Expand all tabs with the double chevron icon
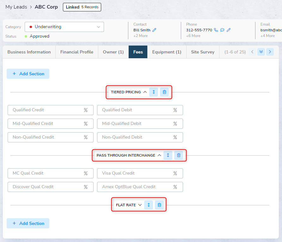 pos(261,52)
